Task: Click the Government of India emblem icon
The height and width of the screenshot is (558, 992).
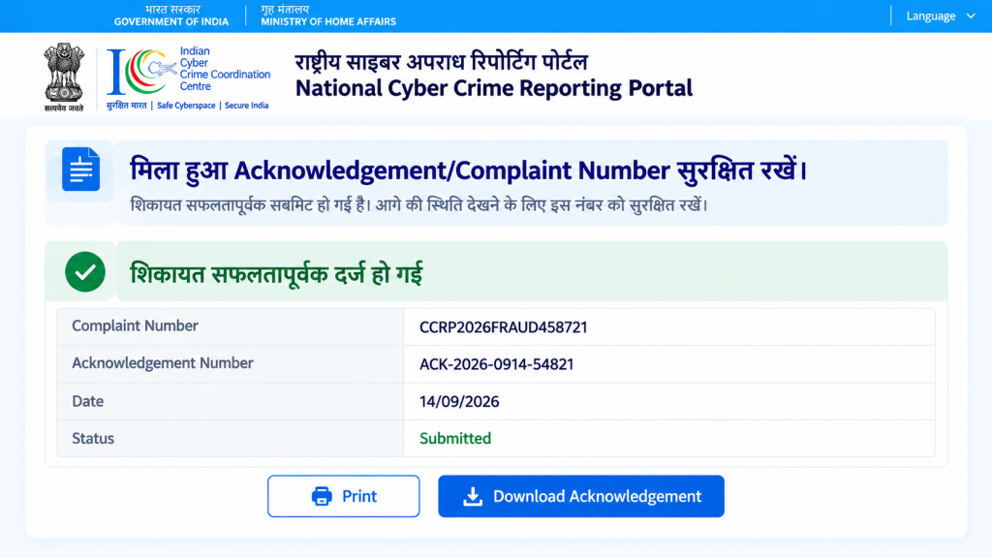Action: pos(64,77)
